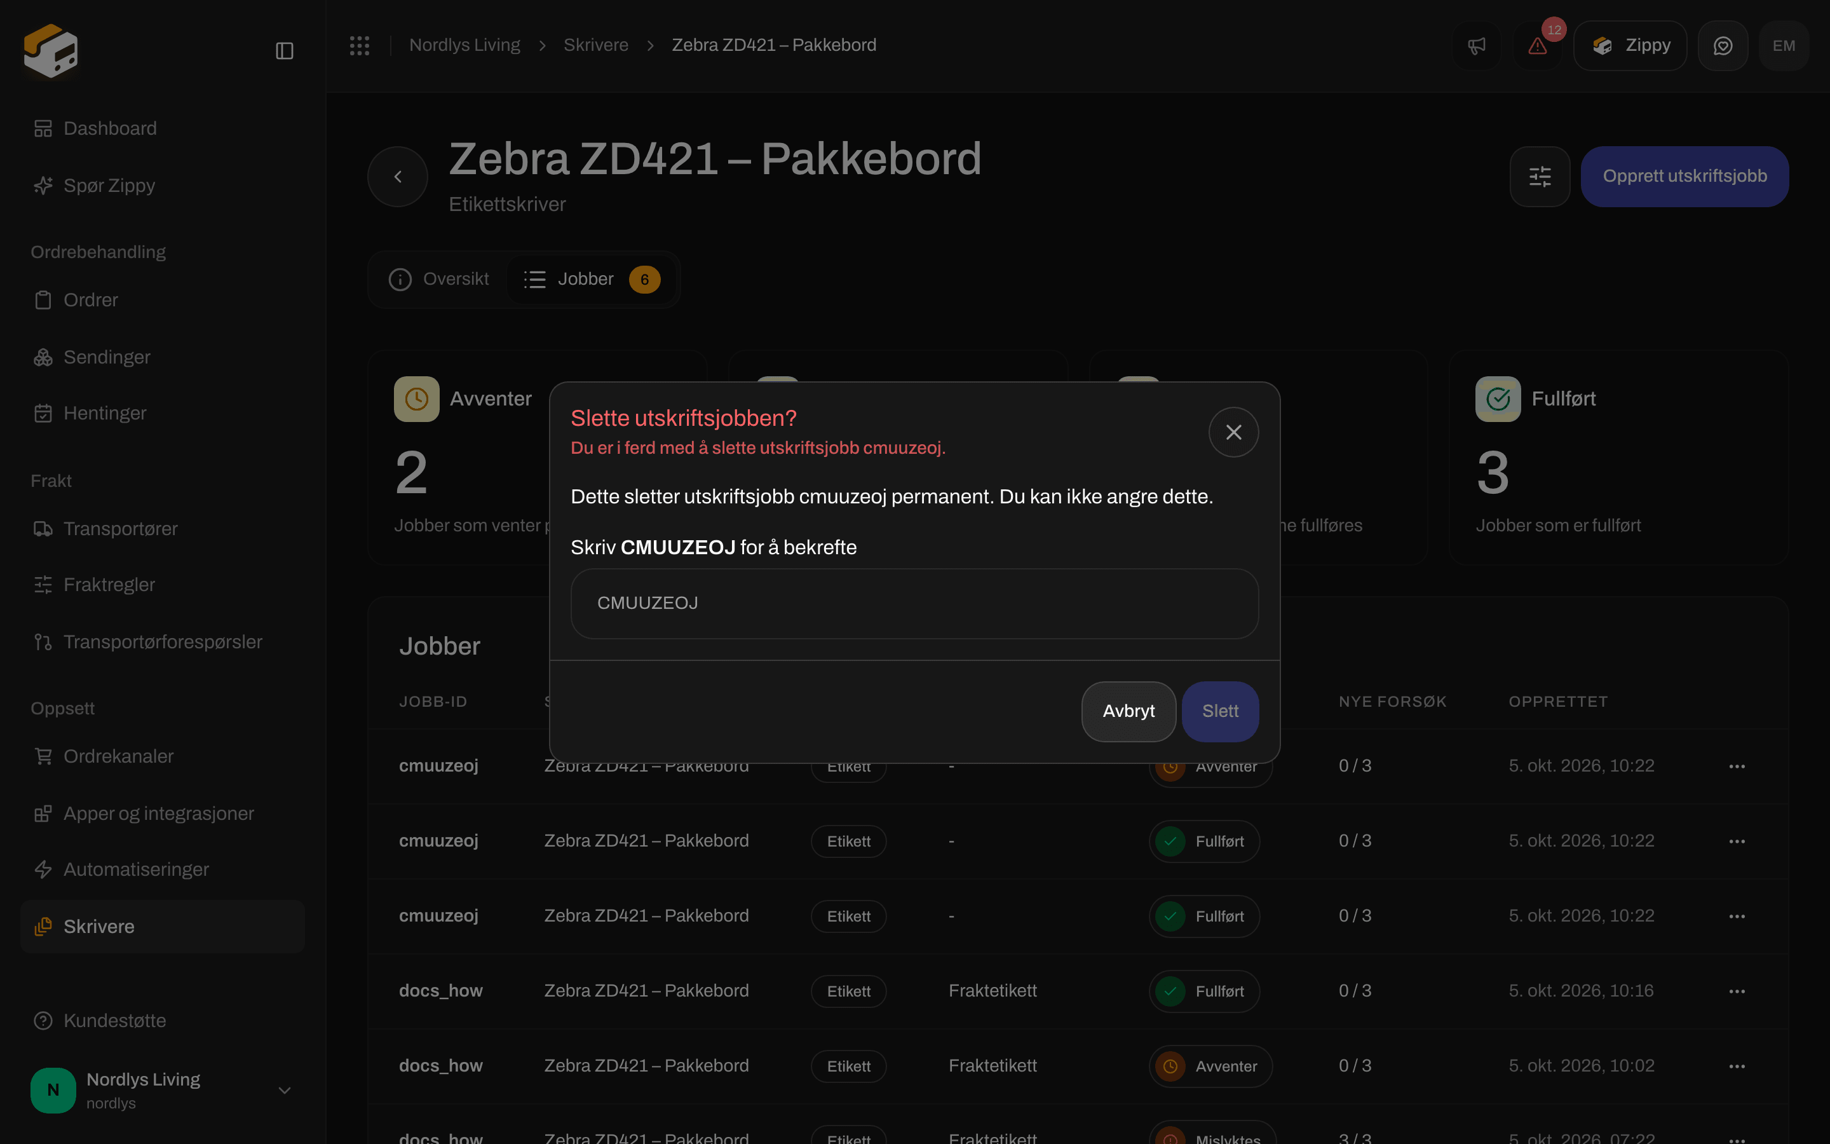Open row actions for job created 10:16
The image size is (1830, 1144).
coord(1736,991)
